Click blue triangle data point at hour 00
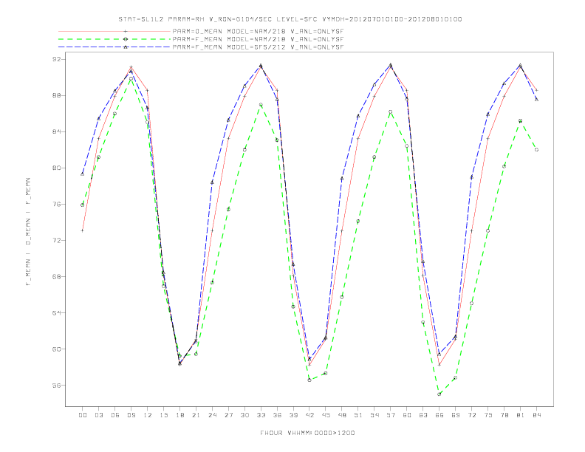This screenshot has height=452, width=585. [83, 174]
